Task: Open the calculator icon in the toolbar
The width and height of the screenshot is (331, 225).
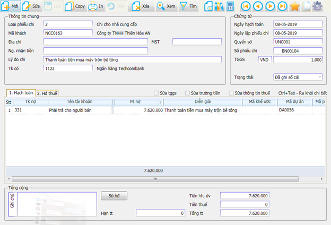Action: (230, 6)
